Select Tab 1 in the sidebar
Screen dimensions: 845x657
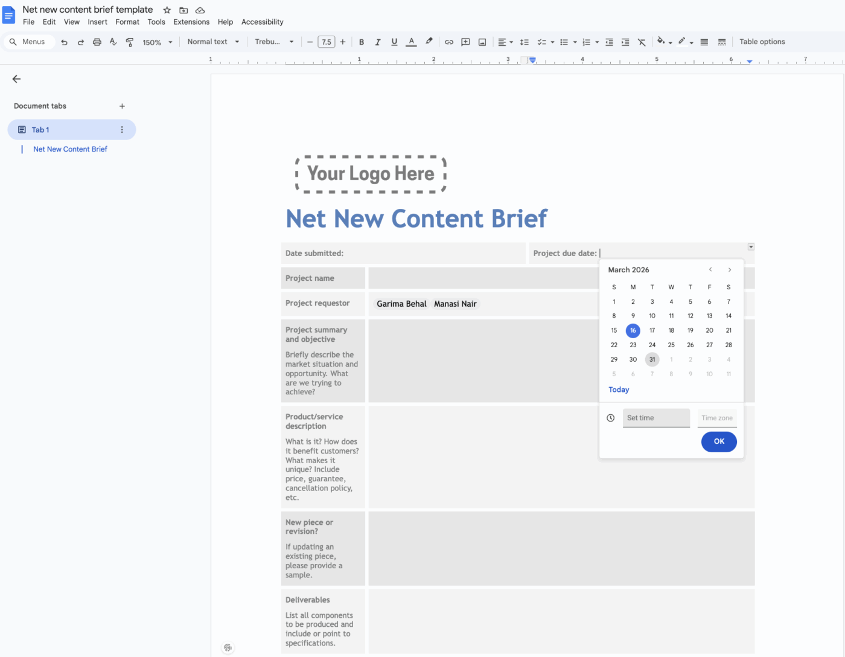click(71, 130)
